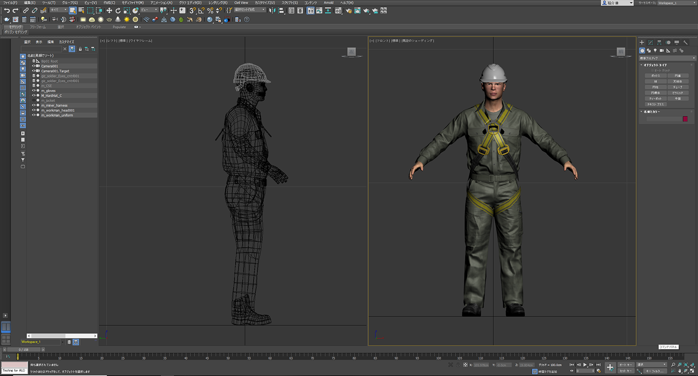
Task: Click the sun light icon in second toolbar
Action: point(127,20)
